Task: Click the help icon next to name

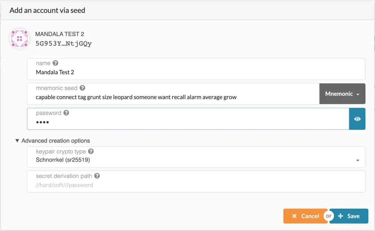Action: (55, 63)
